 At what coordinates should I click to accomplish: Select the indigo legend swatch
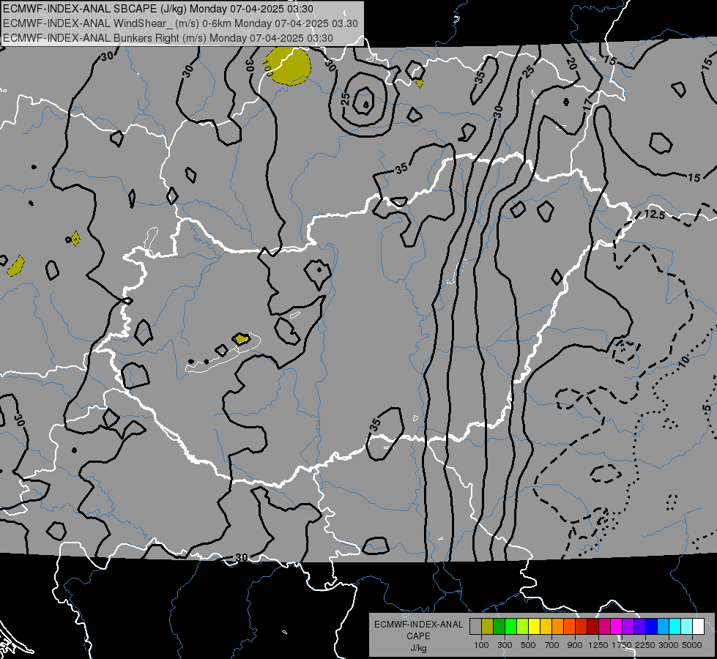[x=639, y=627]
